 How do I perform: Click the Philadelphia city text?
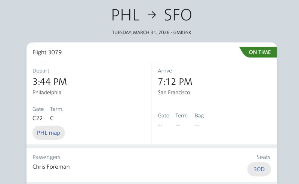click(x=47, y=92)
